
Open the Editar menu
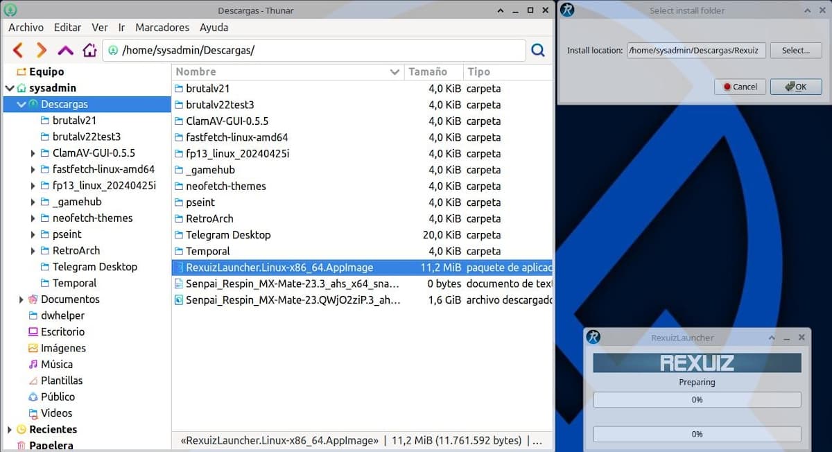coord(67,28)
